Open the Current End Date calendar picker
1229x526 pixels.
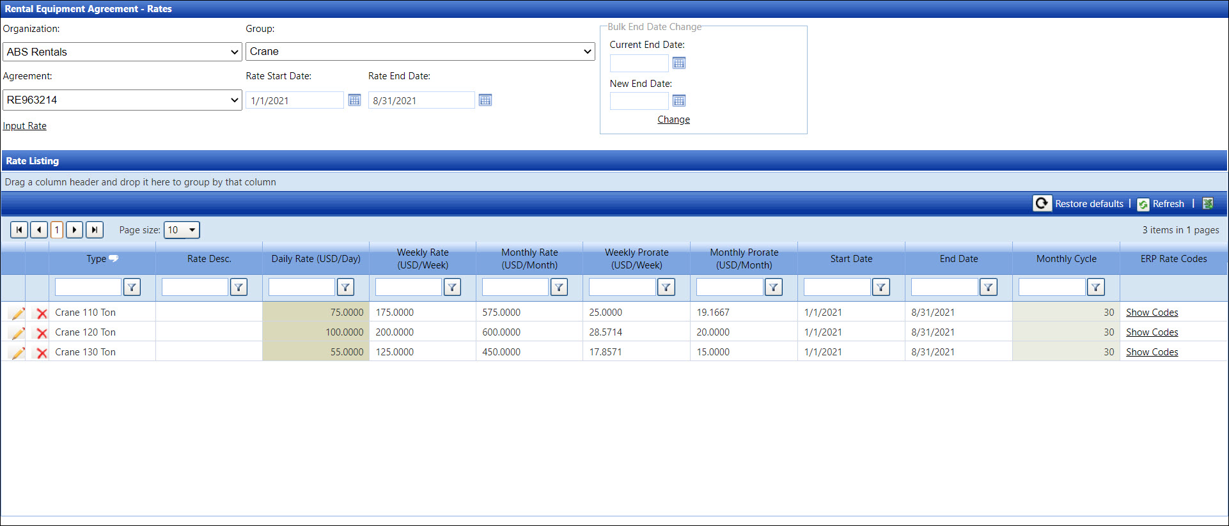679,63
